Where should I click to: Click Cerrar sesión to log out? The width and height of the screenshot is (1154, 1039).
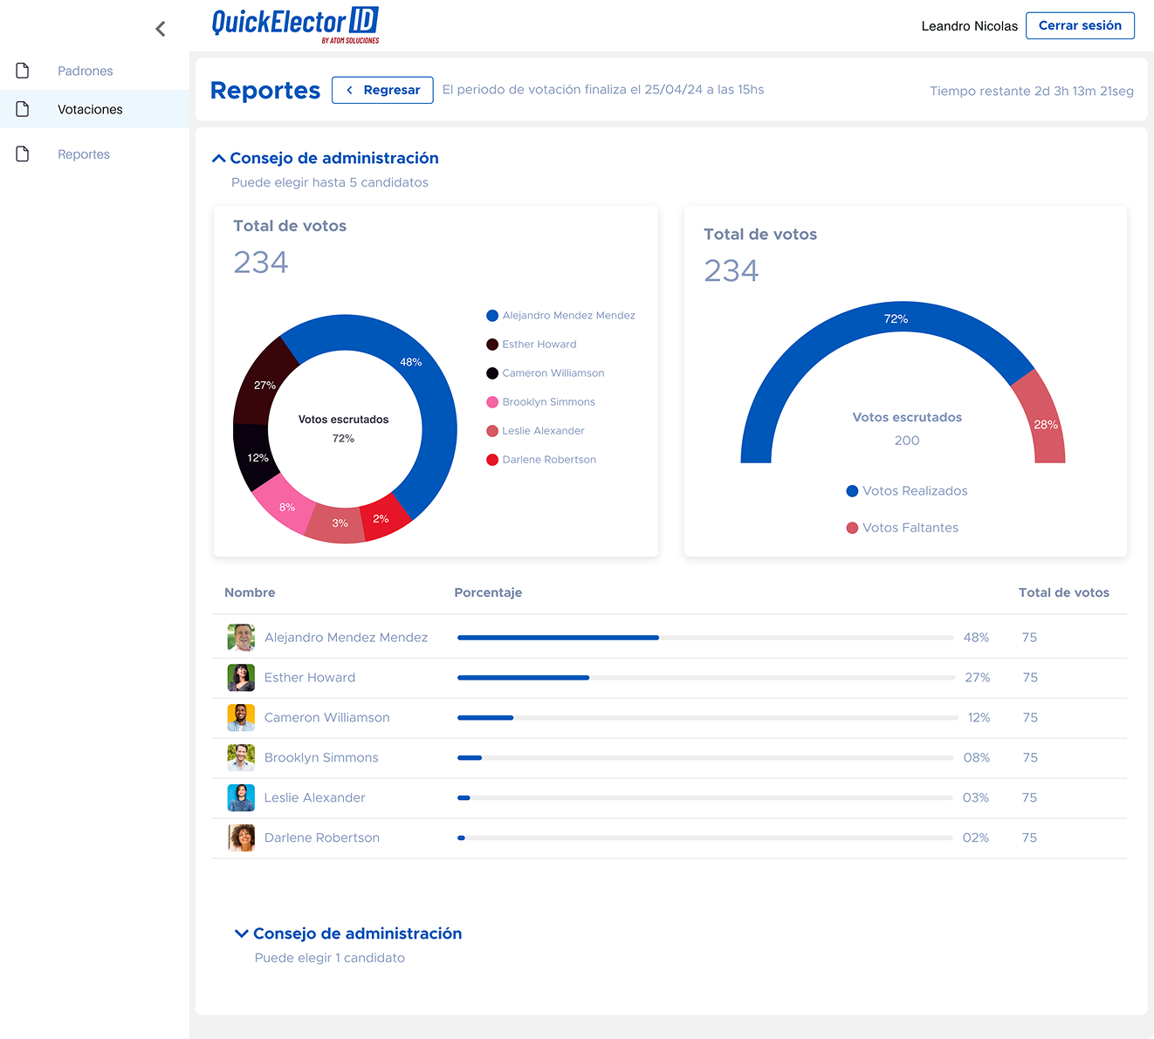coord(1080,25)
